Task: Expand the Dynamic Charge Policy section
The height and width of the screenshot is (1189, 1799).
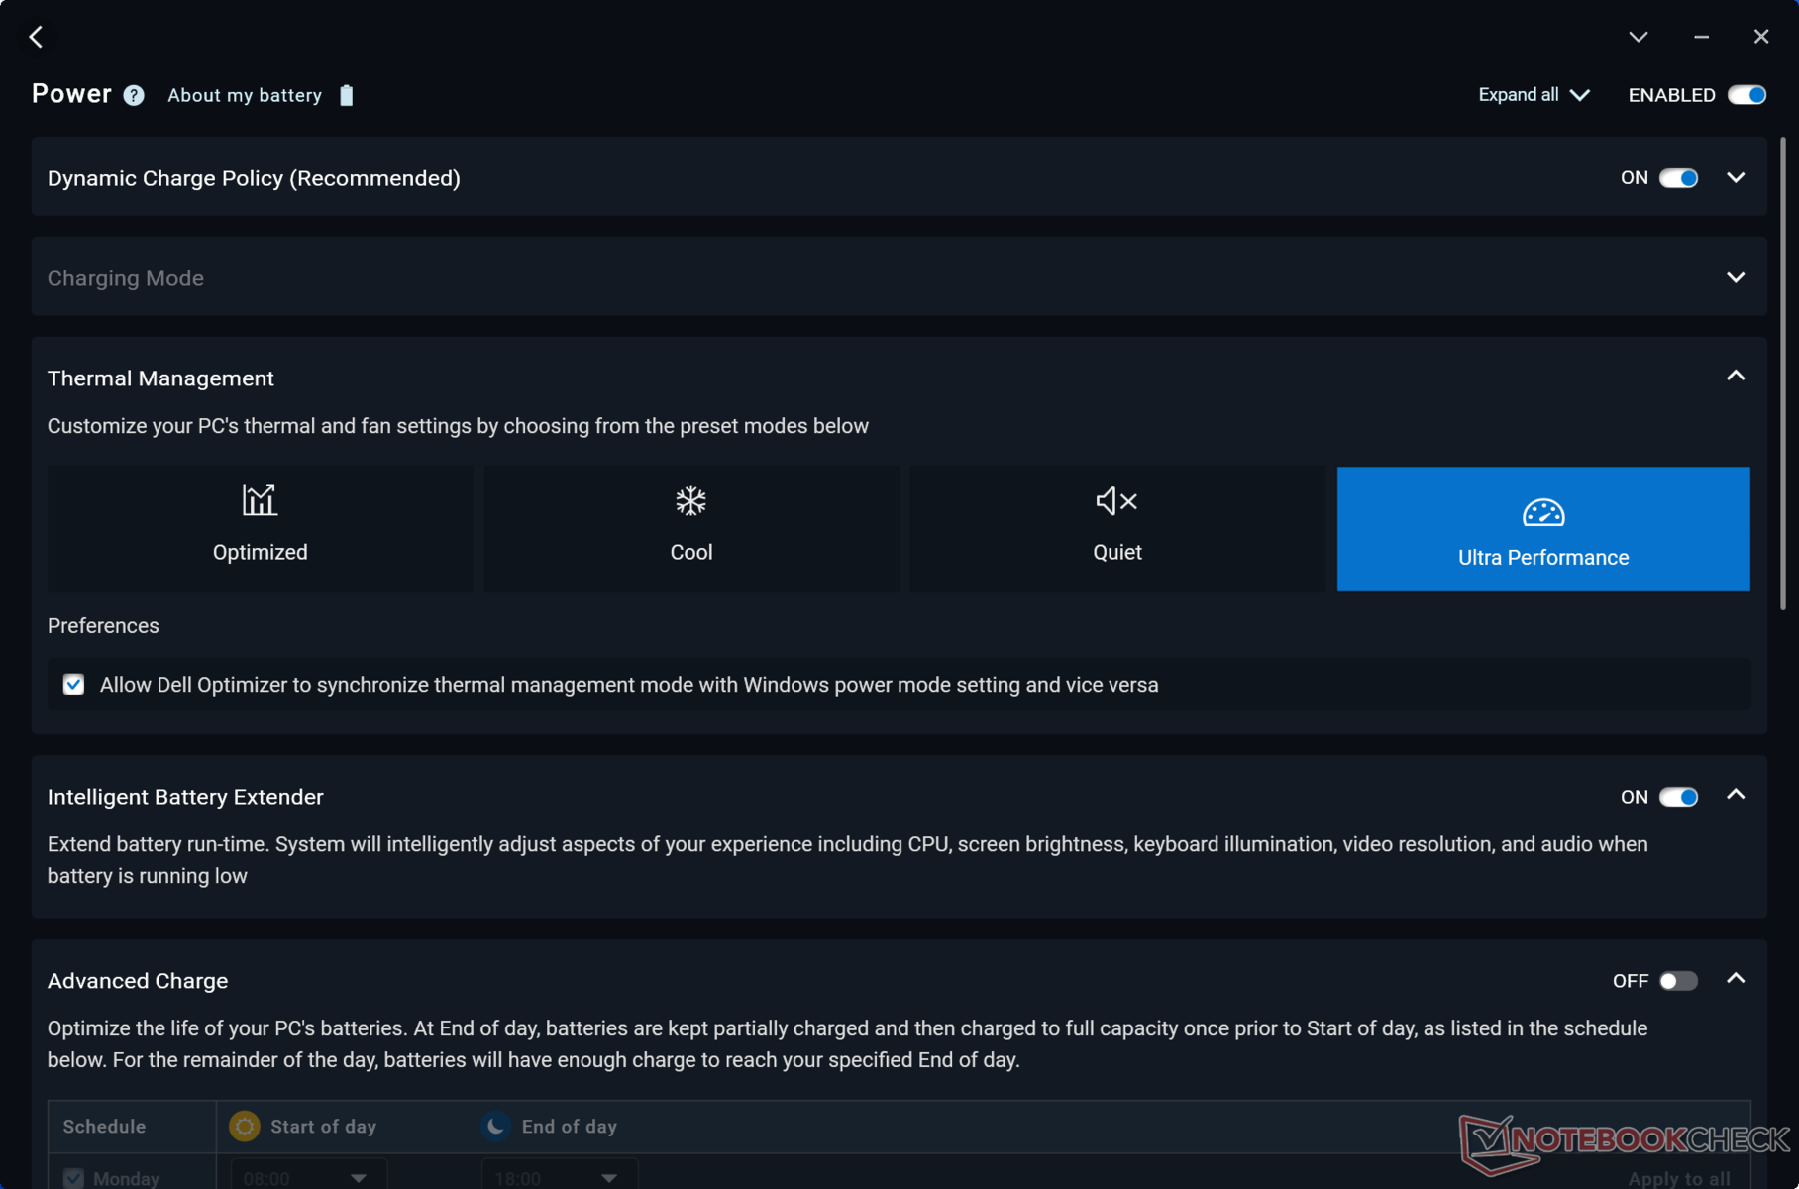Action: click(1736, 178)
